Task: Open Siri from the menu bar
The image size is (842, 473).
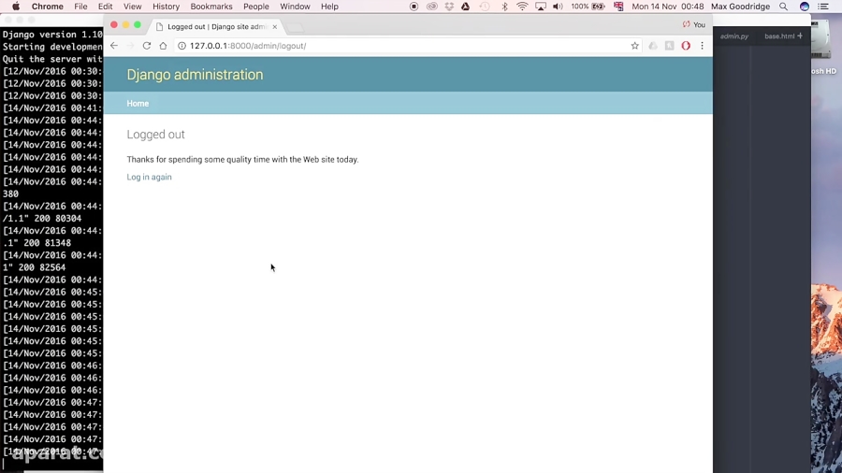Action: click(x=805, y=7)
